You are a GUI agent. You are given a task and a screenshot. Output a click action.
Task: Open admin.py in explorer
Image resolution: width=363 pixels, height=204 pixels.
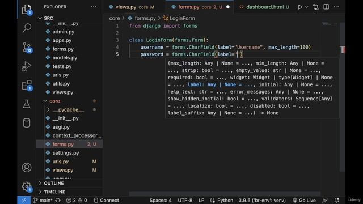(69, 32)
